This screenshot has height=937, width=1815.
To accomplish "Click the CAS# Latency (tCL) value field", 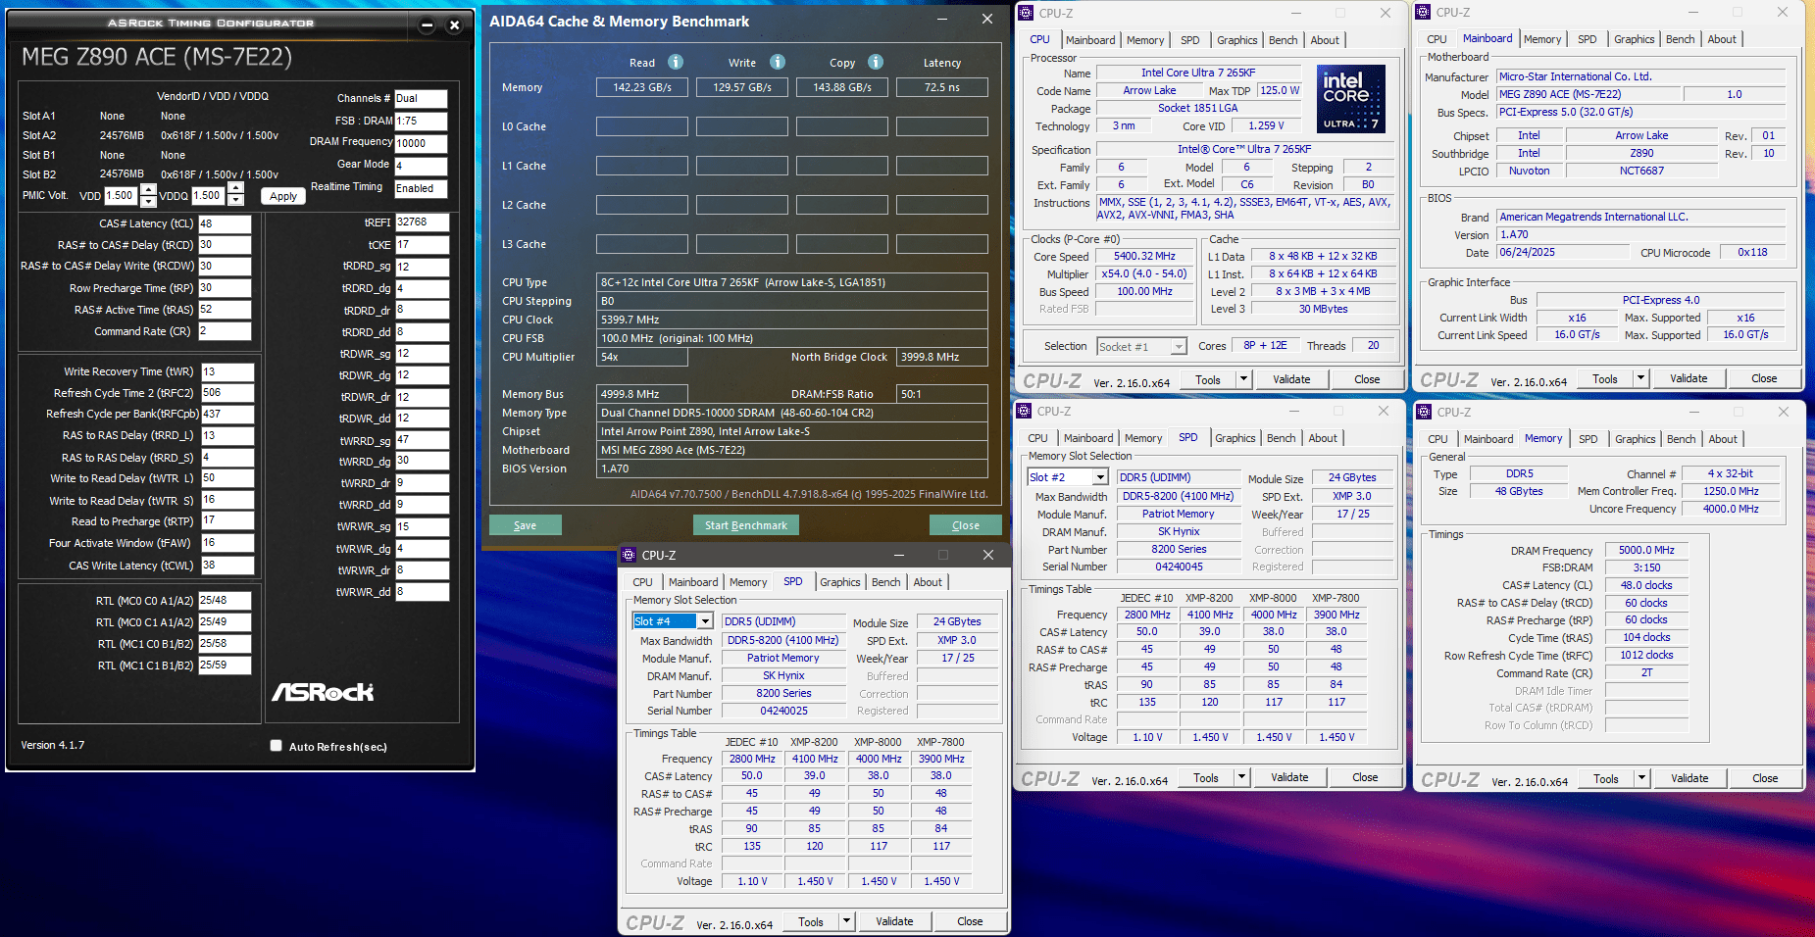I will click(225, 223).
